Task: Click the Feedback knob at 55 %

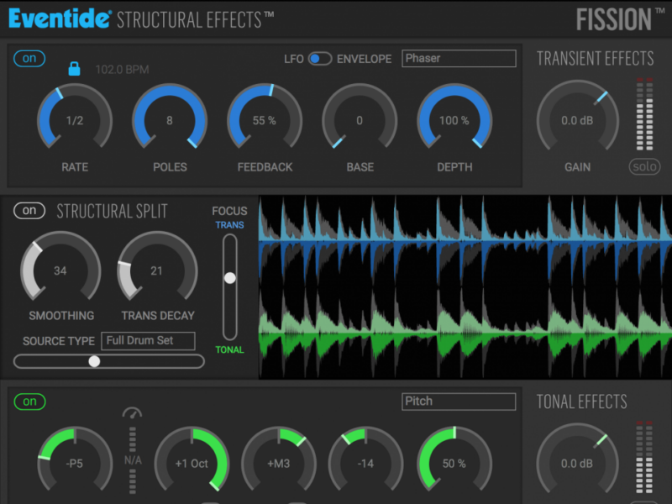Action: point(265,121)
